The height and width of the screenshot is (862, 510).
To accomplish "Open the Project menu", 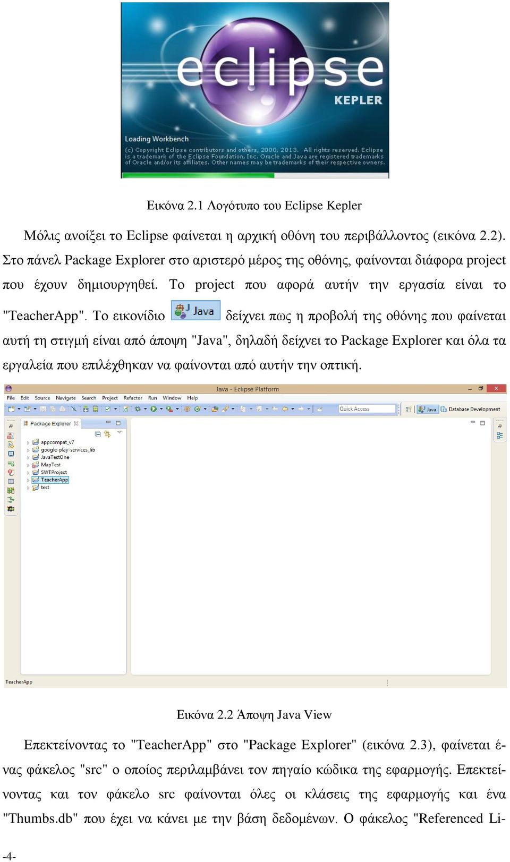I will pyautogui.click(x=110, y=398).
